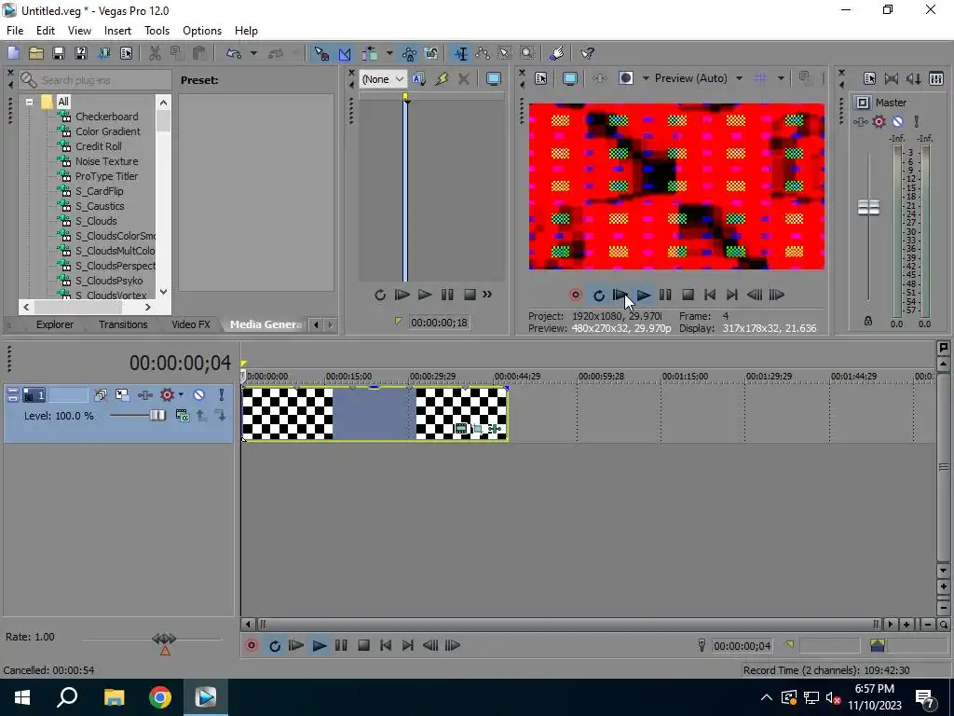Screen dimensions: 954x716
Task: Select the Credit Roll generator
Action: click(x=98, y=146)
